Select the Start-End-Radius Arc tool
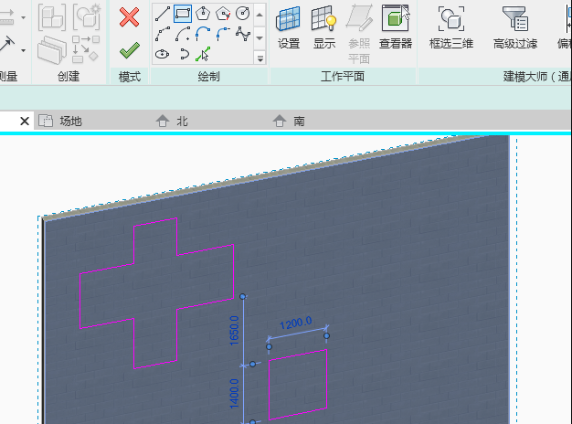The width and height of the screenshot is (572, 424). tap(163, 34)
